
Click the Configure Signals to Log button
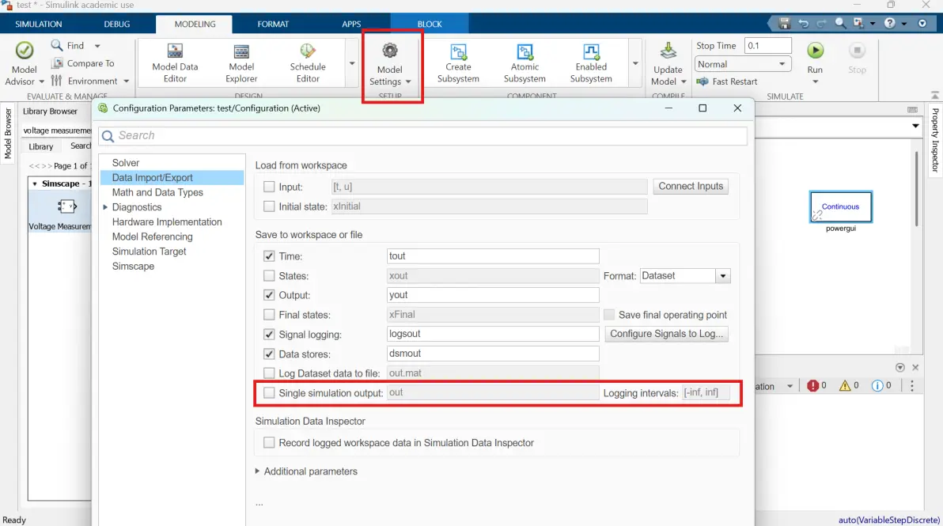tap(666, 334)
